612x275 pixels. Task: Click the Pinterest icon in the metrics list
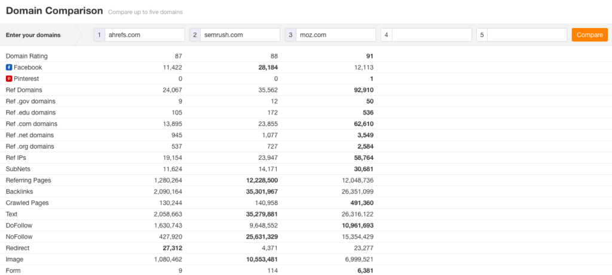9,79
